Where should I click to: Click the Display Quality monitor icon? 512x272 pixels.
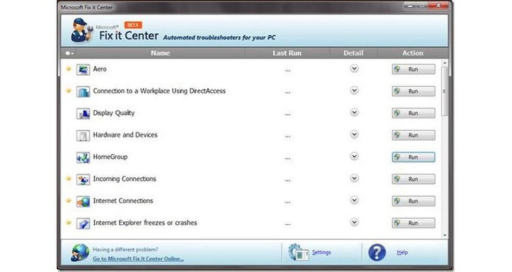[83, 113]
